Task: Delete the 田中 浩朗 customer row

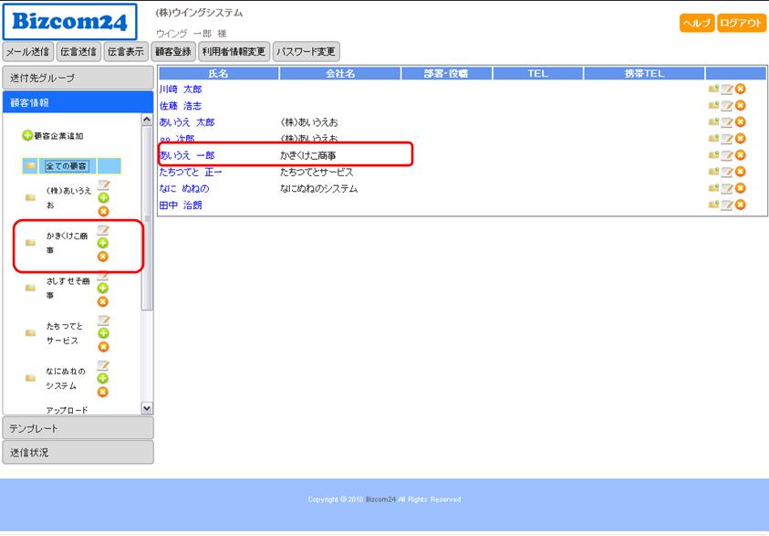Action: (741, 205)
